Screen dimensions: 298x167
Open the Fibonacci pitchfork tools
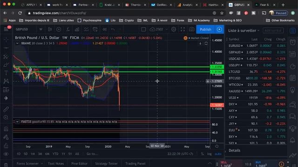6,56
